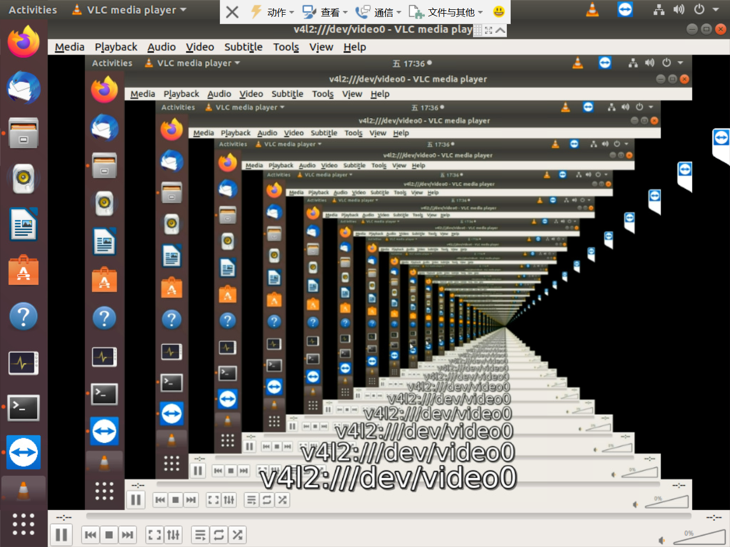Open the Media menu in VLC
730x547 pixels.
(69, 47)
